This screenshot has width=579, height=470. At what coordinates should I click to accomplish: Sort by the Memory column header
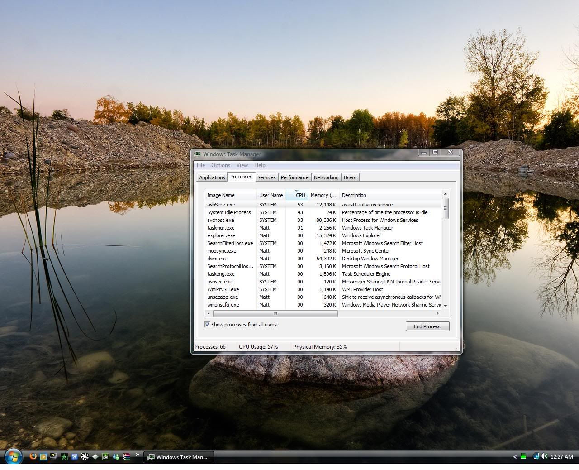(x=323, y=195)
